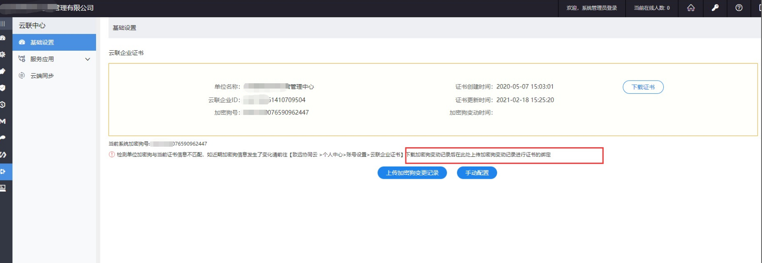
Task: Click the pen icon in left rail
Action: [3, 71]
